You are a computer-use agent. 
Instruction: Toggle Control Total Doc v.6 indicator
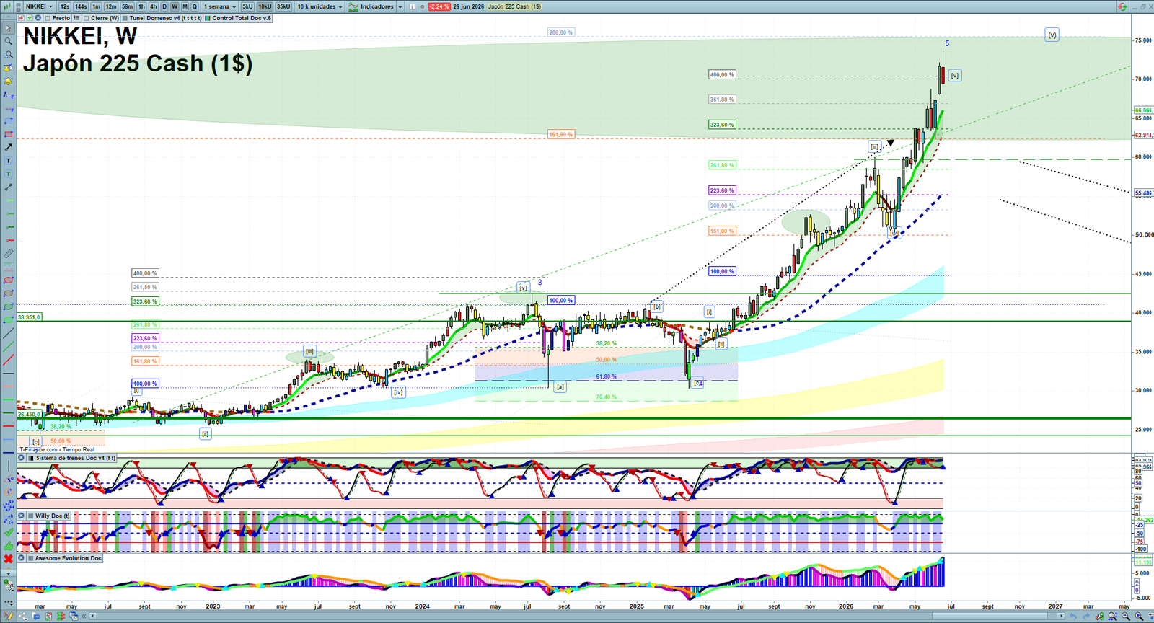(208, 18)
